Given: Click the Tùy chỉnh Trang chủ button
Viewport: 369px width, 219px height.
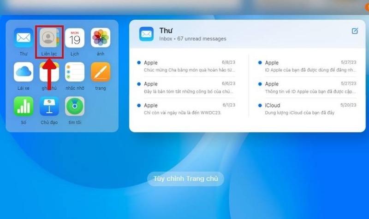Looking at the screenshot, I should pyautogui.click(x=185, y=179).
